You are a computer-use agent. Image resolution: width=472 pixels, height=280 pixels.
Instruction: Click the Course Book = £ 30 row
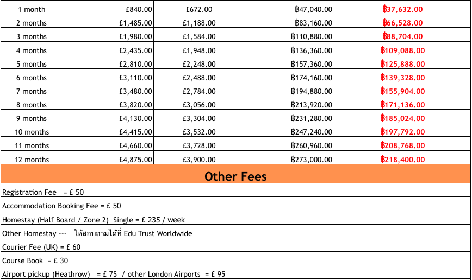35,260
